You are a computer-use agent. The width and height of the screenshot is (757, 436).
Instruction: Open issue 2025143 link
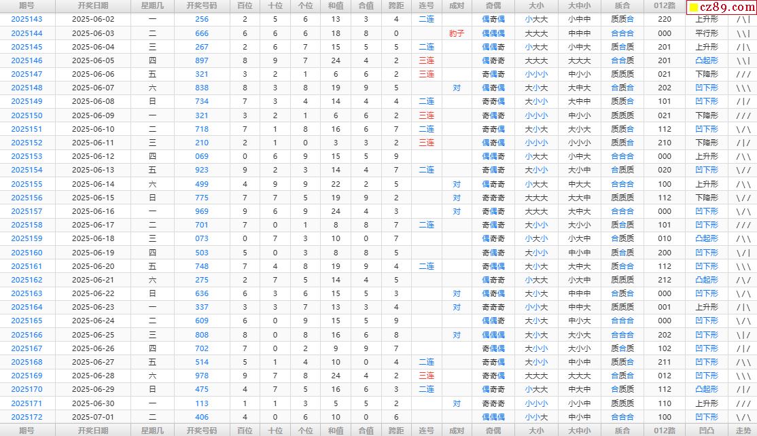(27, 19)
